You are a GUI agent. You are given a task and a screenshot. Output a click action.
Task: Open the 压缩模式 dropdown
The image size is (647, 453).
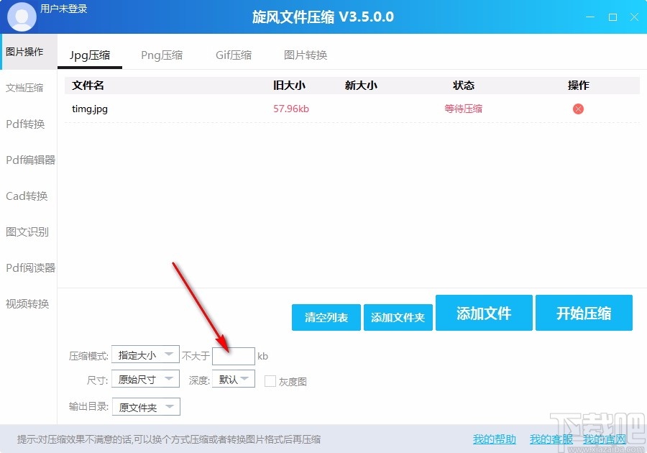tap(145, 354)
